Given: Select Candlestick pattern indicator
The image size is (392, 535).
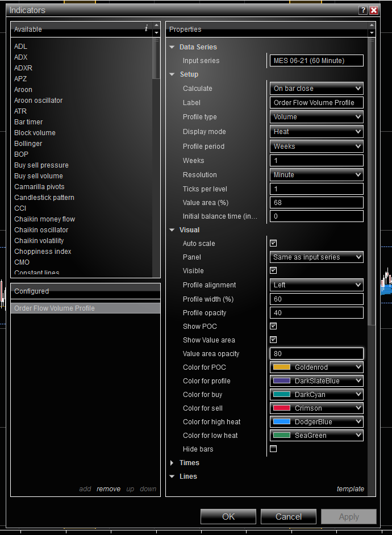Looking at the screenshot, I should pyautogui.click(x=44, y=198).
